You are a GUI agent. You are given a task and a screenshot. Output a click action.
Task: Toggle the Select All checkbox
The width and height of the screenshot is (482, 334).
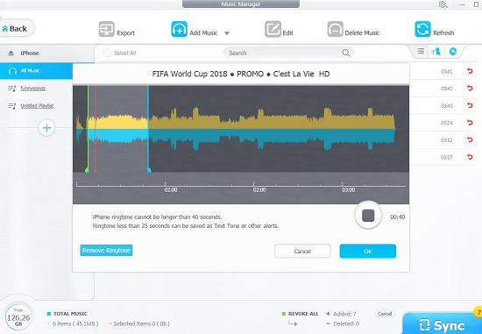107,53
